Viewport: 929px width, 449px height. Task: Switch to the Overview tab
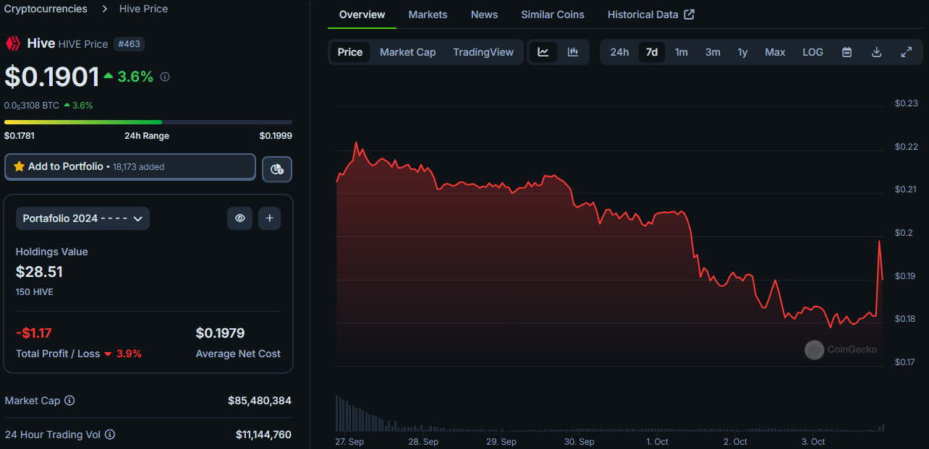click(x=362, y=14)
